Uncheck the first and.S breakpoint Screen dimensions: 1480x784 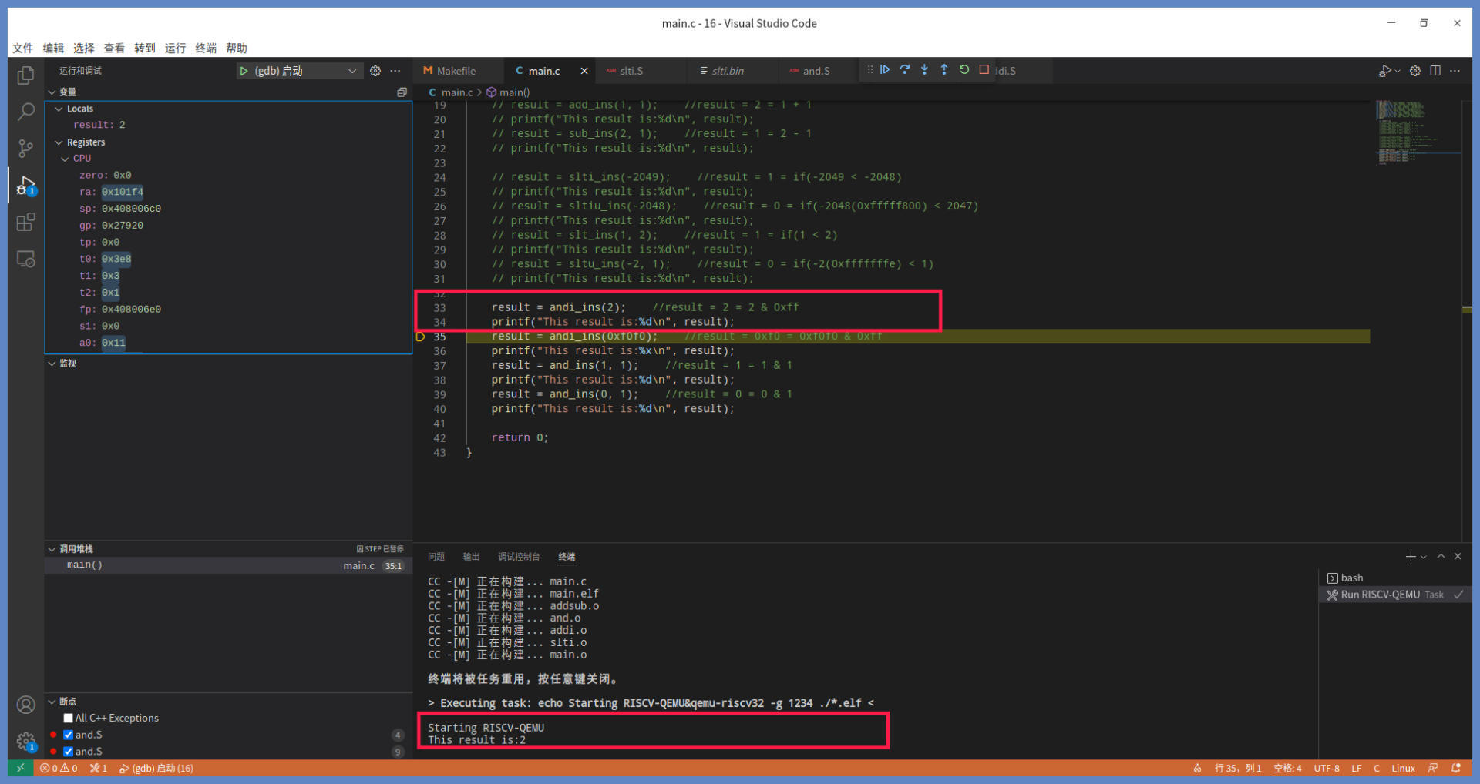click(x=69, y=735)
